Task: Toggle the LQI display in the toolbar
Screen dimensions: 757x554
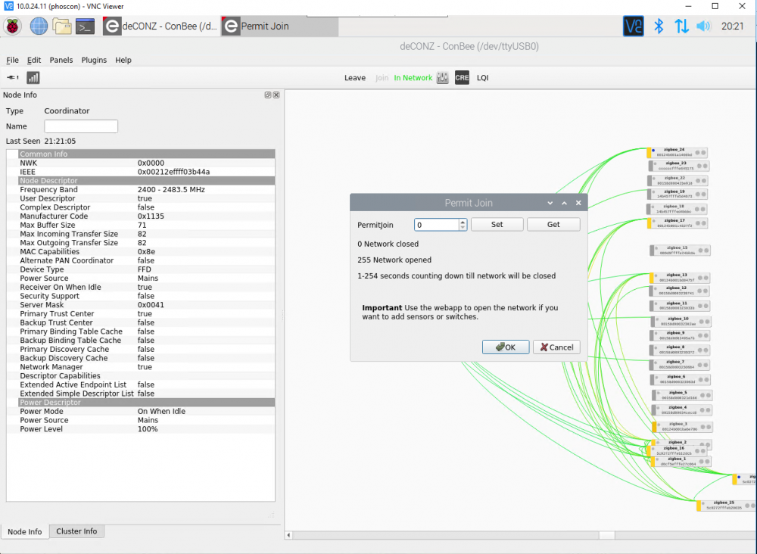Action: click(x=482, y=78)
